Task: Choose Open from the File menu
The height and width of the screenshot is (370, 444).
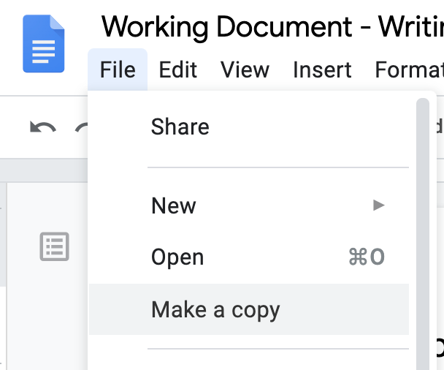Action: tap(177, 257)
